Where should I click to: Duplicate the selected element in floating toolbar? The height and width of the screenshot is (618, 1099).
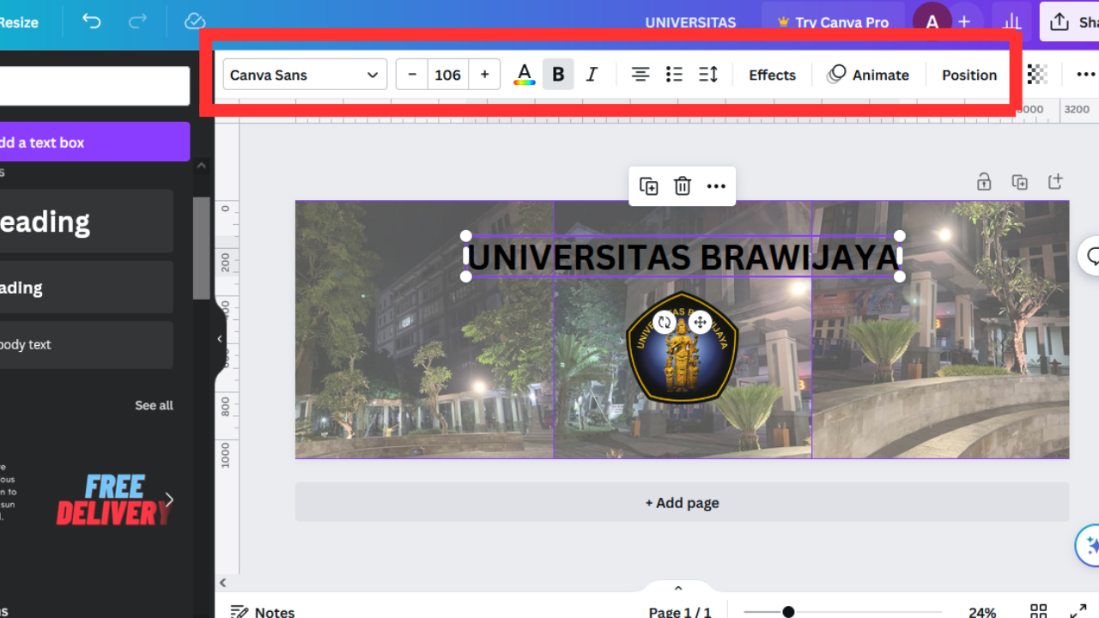pos(649,186)
